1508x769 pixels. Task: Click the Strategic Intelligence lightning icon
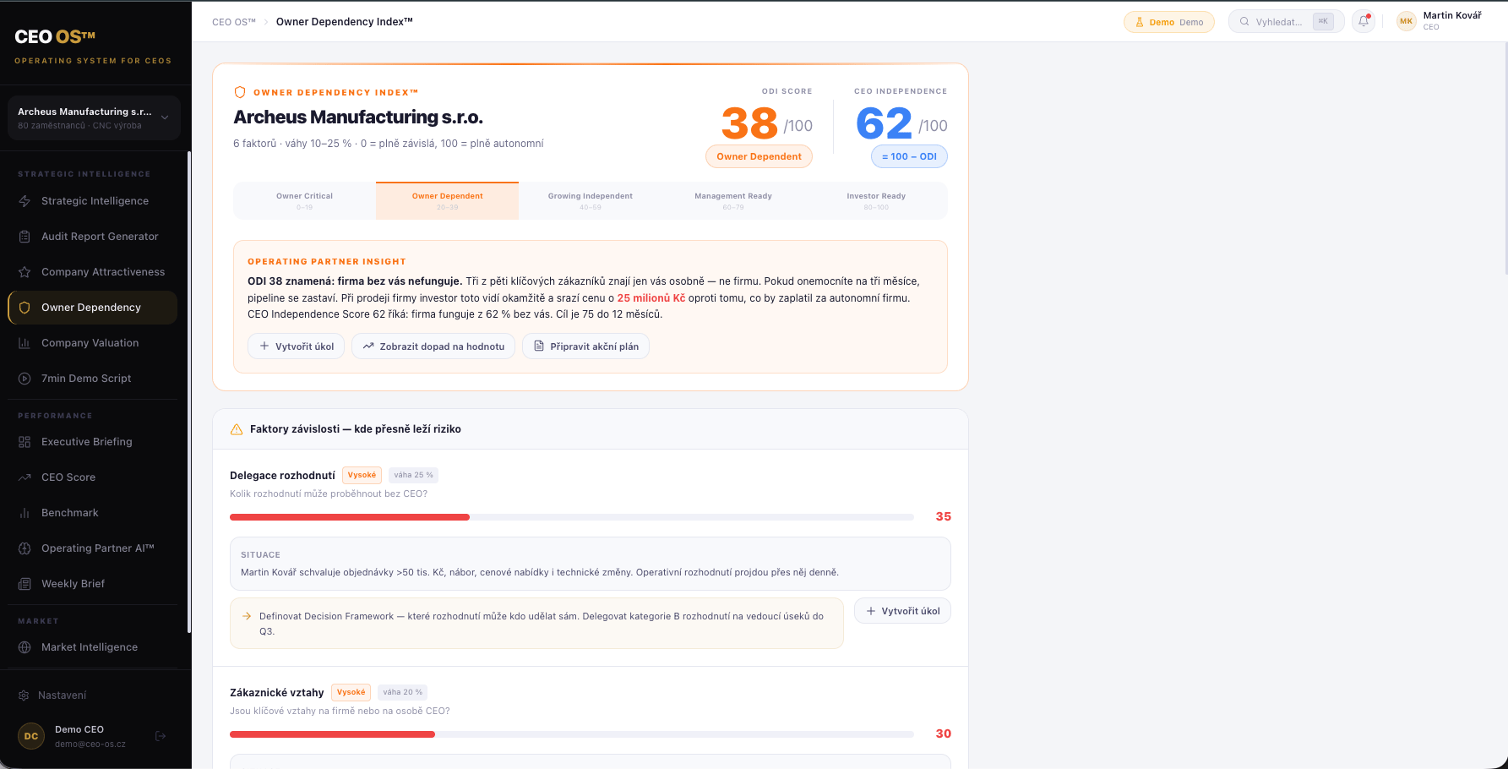click(24, 201)
